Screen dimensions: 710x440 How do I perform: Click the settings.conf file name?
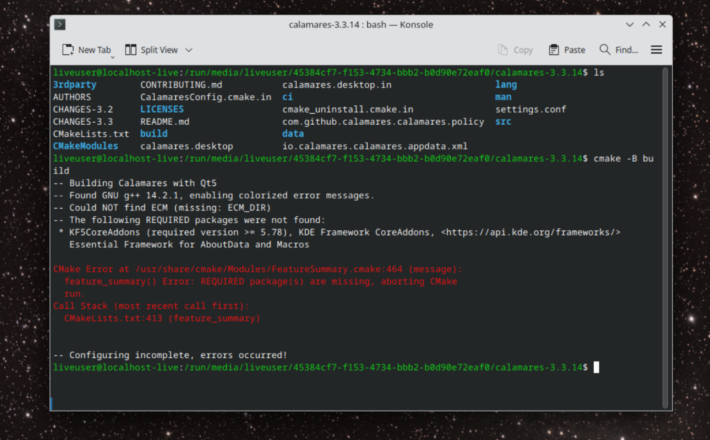(531, 109)
